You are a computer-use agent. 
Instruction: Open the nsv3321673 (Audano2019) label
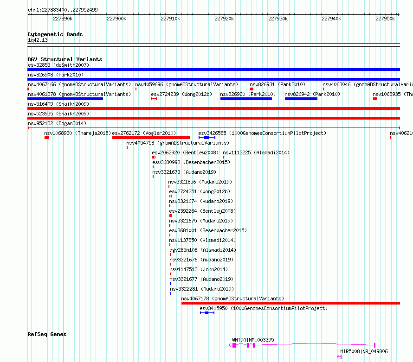click(184, 172)
